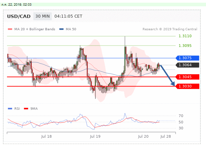Screen dimensions: 206x147
Task: Click the 04:11:05 CET timestamp
Action: (68, 16)
